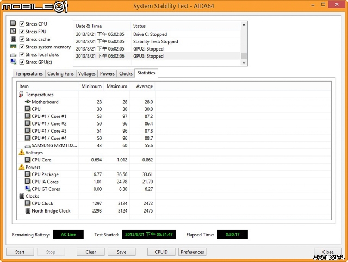The width and height of the screenshot is (348, 262).
Task: Click the icon of North Bridge Clock row
Action: click(x=28, y=210)
